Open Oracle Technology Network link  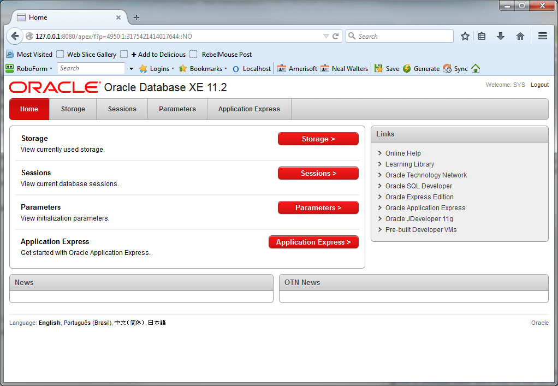pyautogui.click(x=426, y=175)
